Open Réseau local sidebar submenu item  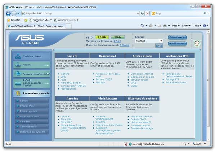[x=32, y=106]
